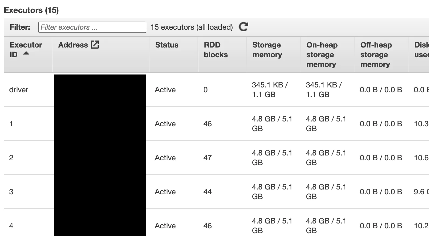Select the driver executor row
Image resolution: width=429 pixels, height=244 pixels.
click(x=19, y=90)
